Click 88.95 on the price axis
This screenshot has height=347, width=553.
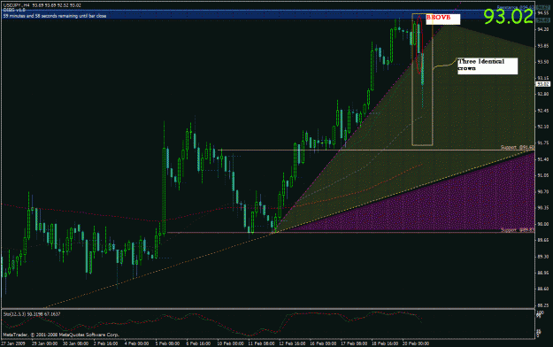point(542,273)
